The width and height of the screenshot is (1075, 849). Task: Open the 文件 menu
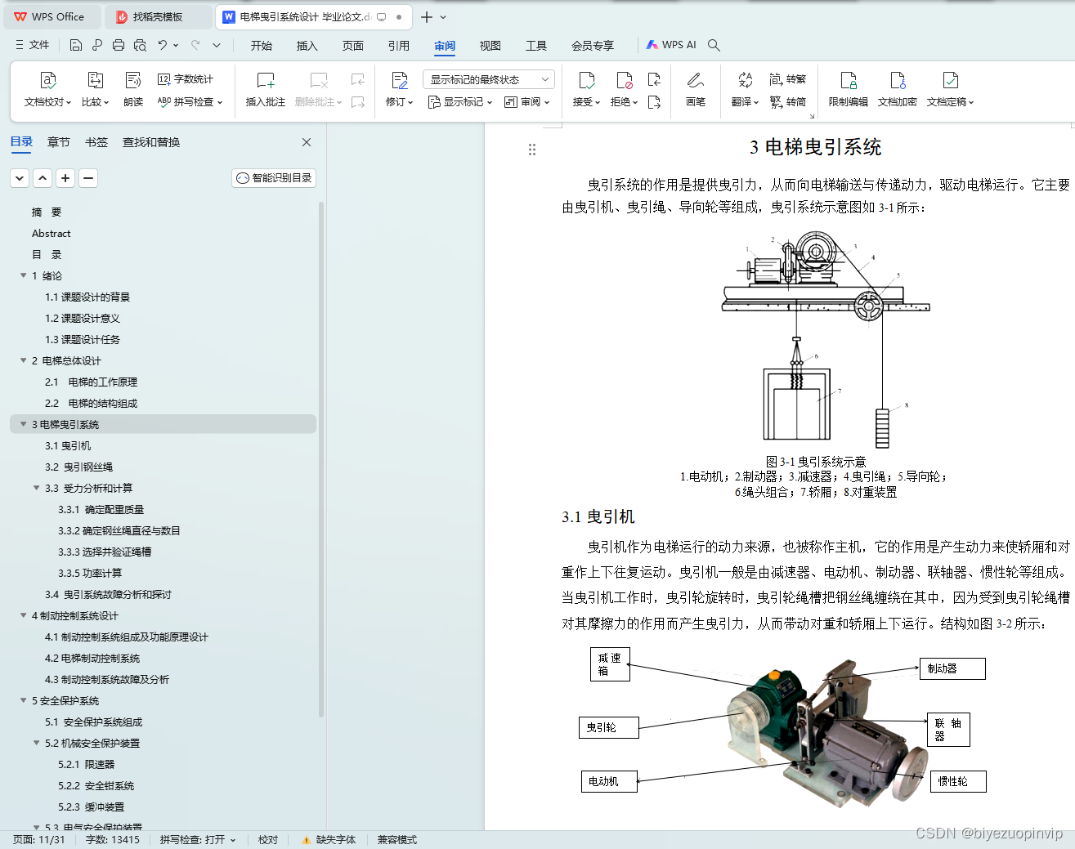pyautogui.click(x=32, y=45)
